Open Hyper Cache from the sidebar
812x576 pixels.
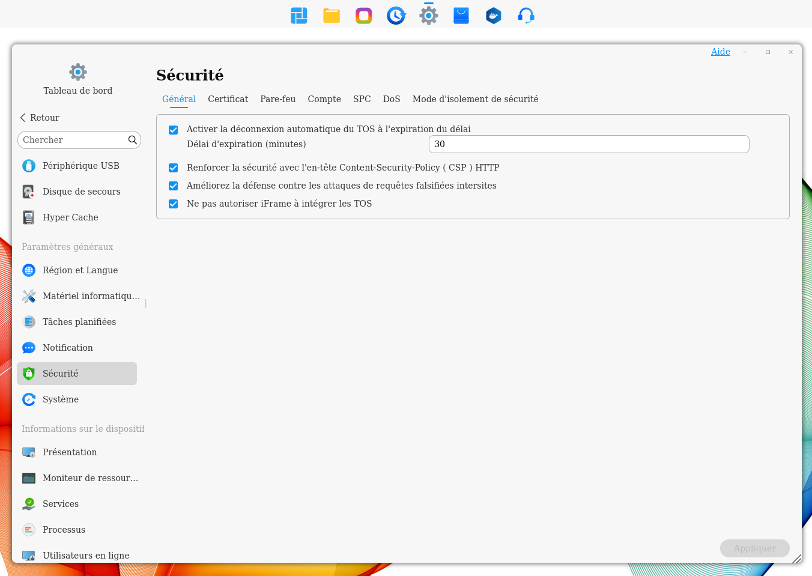70,217
